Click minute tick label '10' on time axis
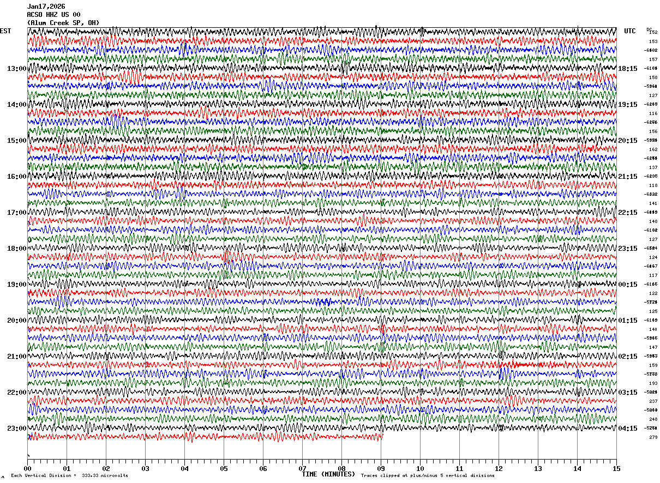This screenshot has height=483, width=660. (420, 468)
